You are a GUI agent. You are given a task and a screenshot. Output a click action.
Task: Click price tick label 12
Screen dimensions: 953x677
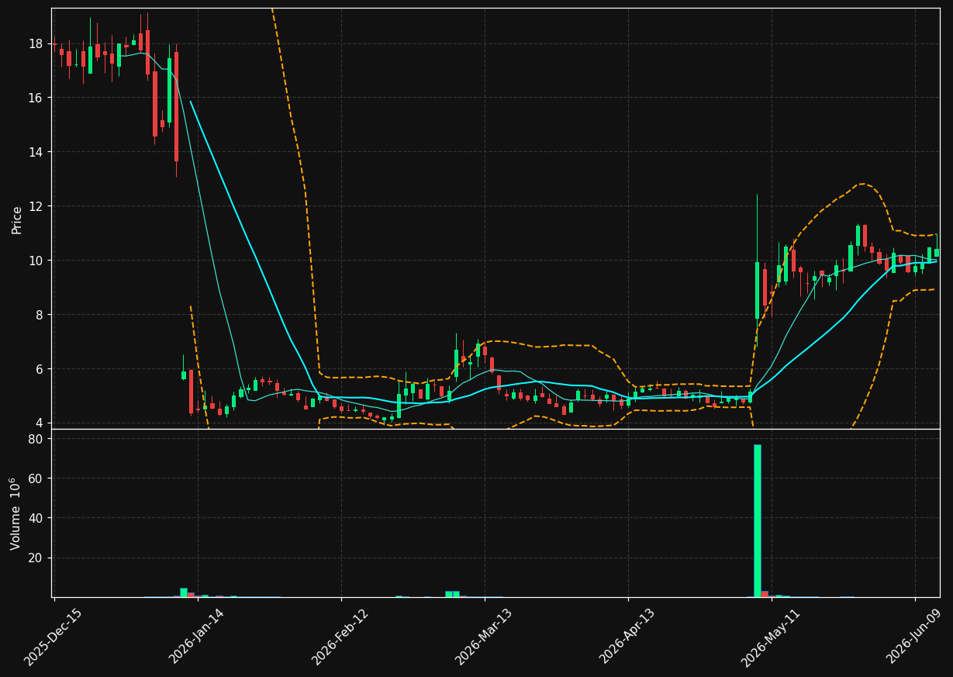[x=36, y=206]
